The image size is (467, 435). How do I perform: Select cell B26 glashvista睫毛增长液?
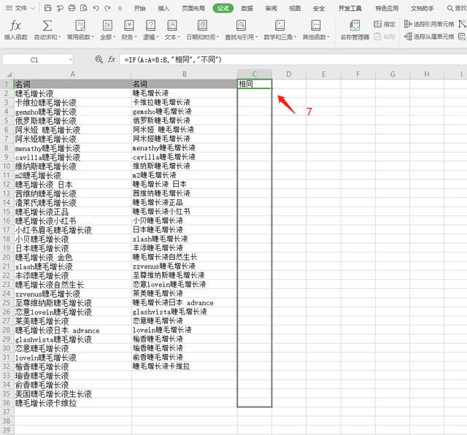(185, 312)
